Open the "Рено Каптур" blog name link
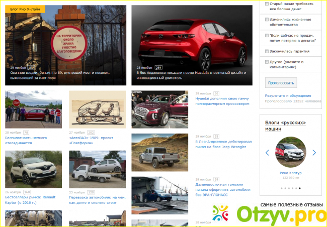327x227 pixels. [291, 173]
